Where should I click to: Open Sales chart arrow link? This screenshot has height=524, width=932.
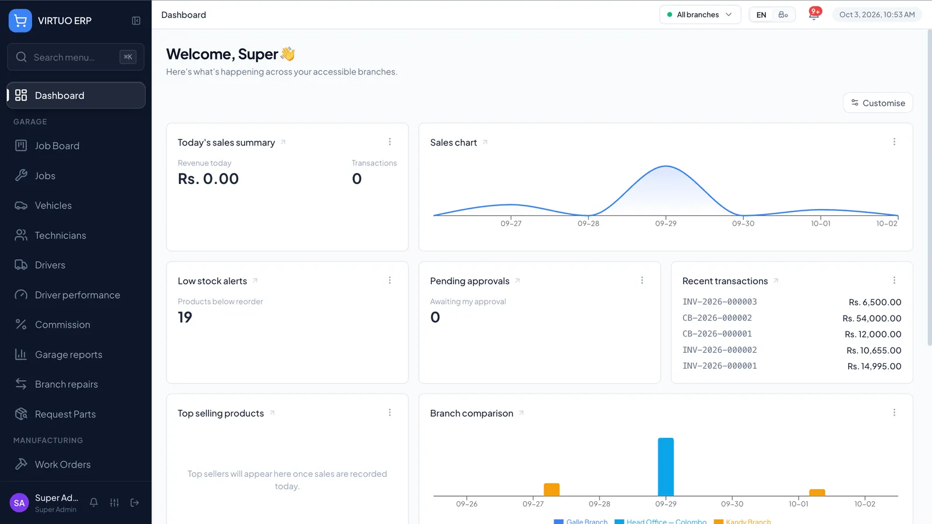(x=485, y=142)
